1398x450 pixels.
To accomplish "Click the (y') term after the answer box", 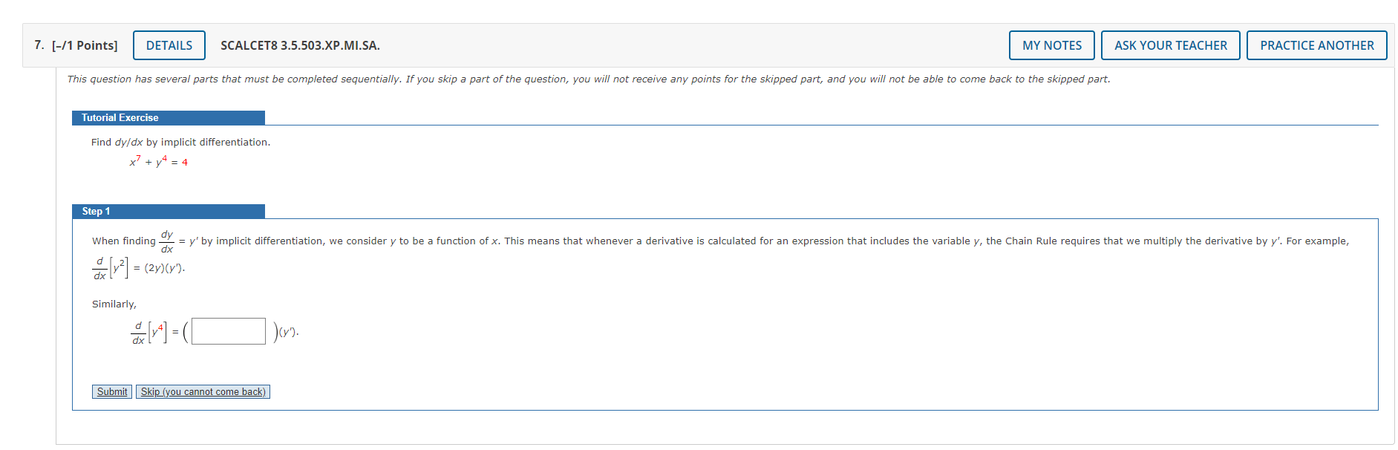I will (287, 333).
